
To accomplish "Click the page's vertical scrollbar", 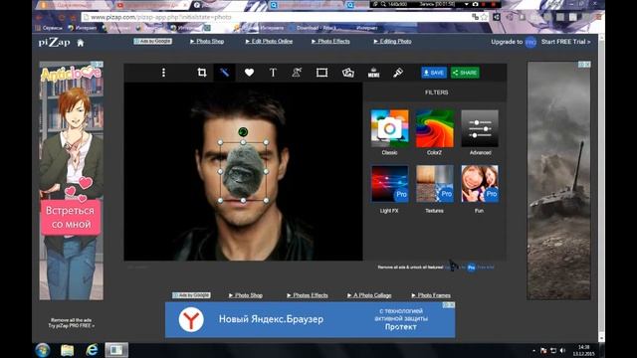I will click(x=601, y=187).
